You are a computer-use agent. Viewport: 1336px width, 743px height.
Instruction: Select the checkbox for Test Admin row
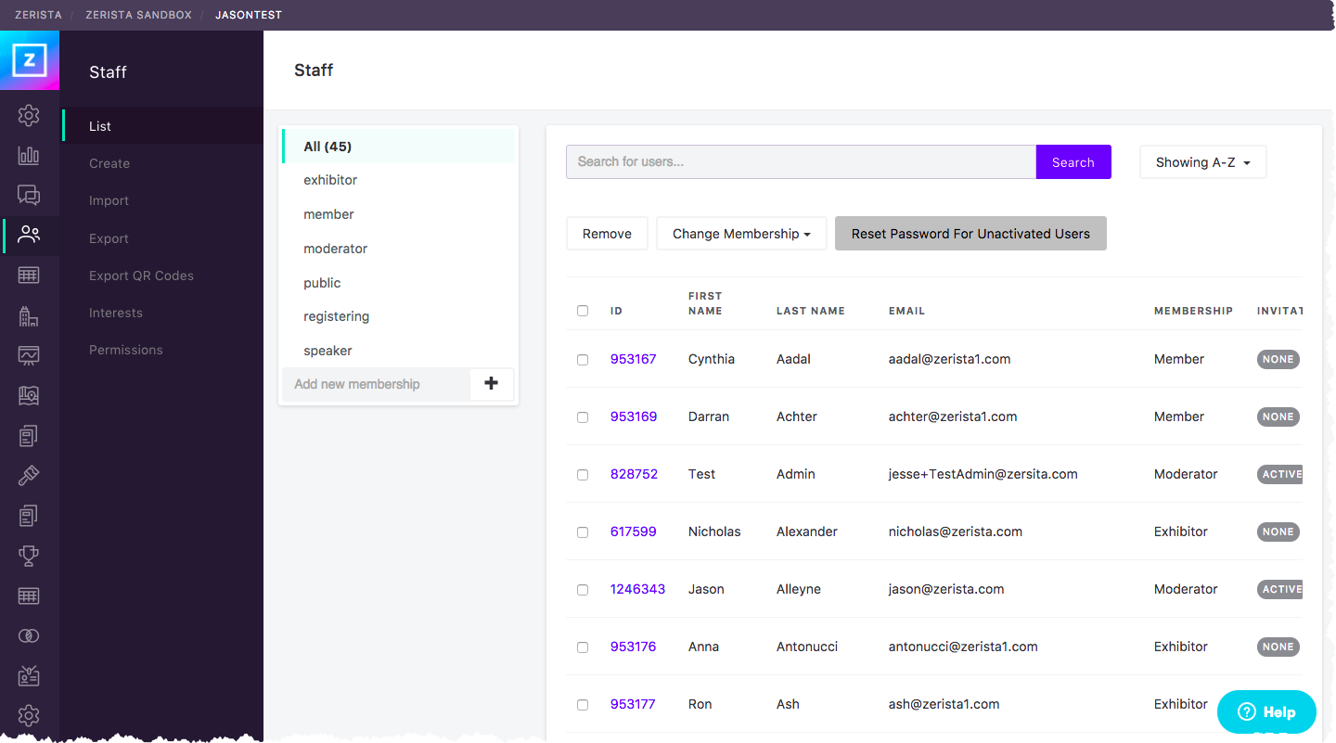pyautogui.click(x=583, y=475)
